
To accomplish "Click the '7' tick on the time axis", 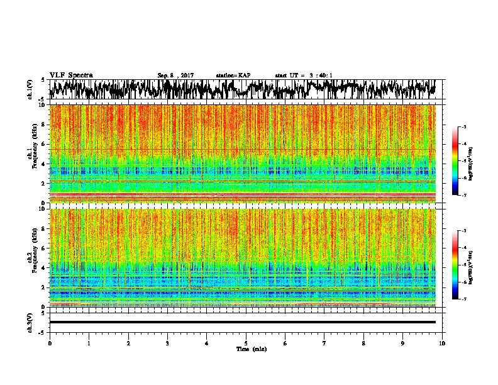I will (324, 343).
